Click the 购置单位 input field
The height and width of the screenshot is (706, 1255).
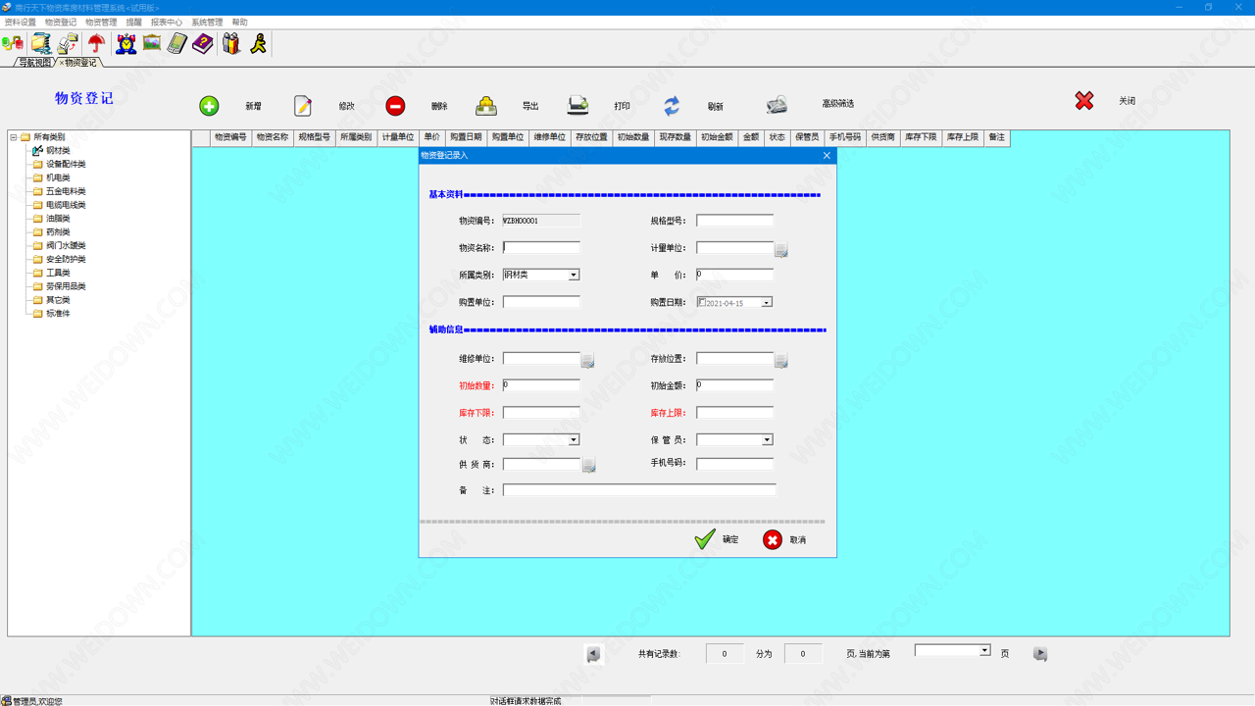(x=541, y=302)
